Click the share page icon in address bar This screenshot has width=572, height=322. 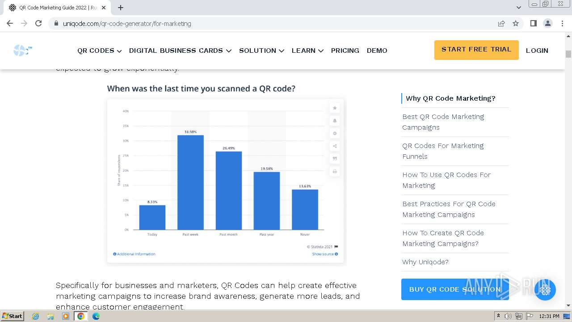[501, 23]
